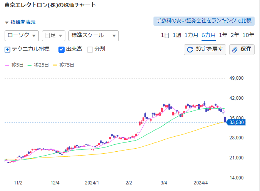This screenshot has width=260, height=191.
Task: Open the 手数料の安い証券会社をランキングで比較 link
Action: (x=204, y=21)
